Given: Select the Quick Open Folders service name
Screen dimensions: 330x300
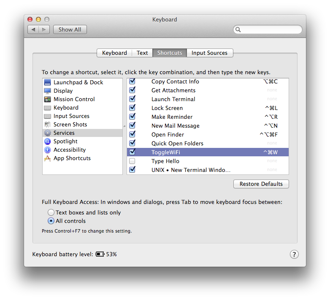Looking at the screenshot, I should click(x=177, y=144).
